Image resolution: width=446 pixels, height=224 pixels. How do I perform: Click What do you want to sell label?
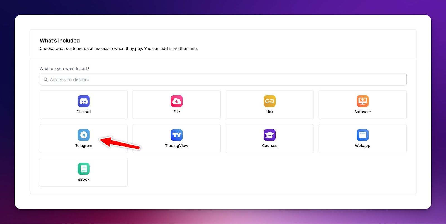pyautogui.click(x=64, y=69)
